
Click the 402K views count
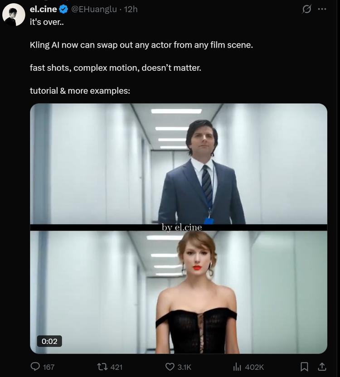pos(254,367)
